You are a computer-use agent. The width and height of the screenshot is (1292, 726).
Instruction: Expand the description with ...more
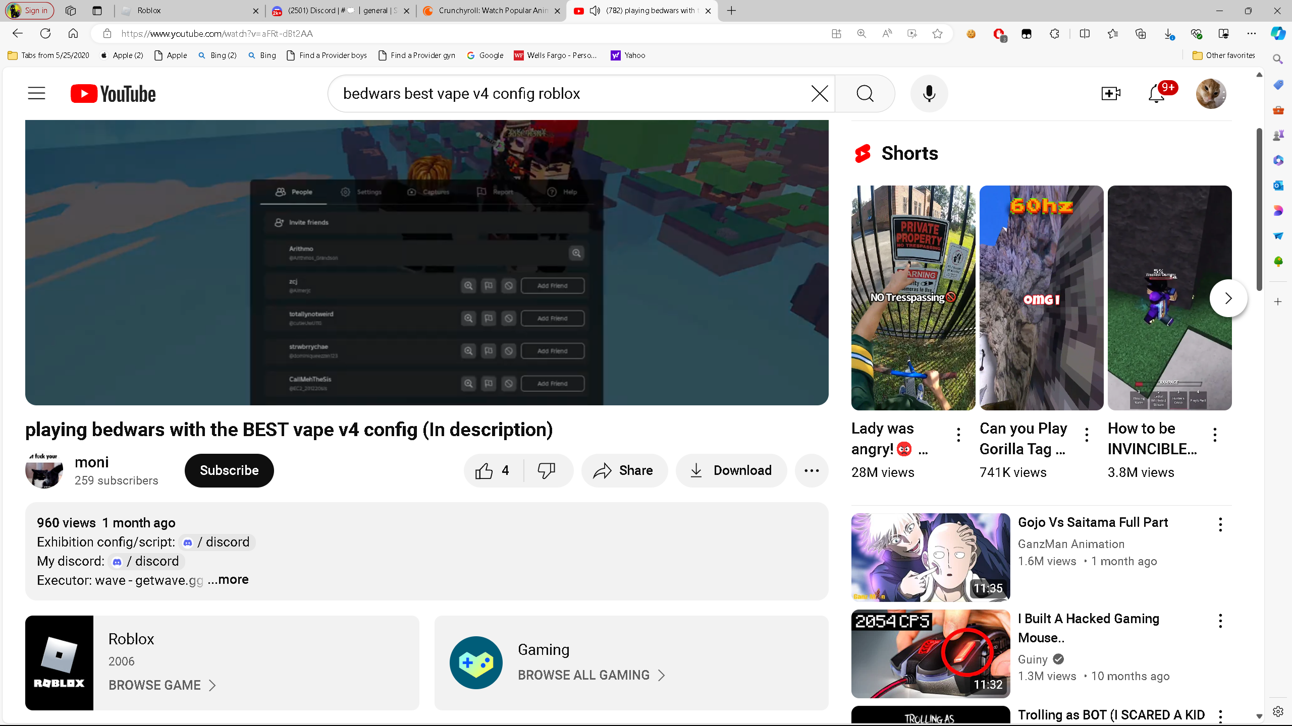(x=228, y=580)
